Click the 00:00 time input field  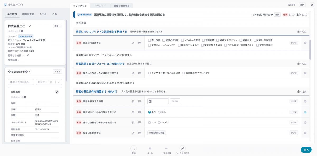[175, 101]
